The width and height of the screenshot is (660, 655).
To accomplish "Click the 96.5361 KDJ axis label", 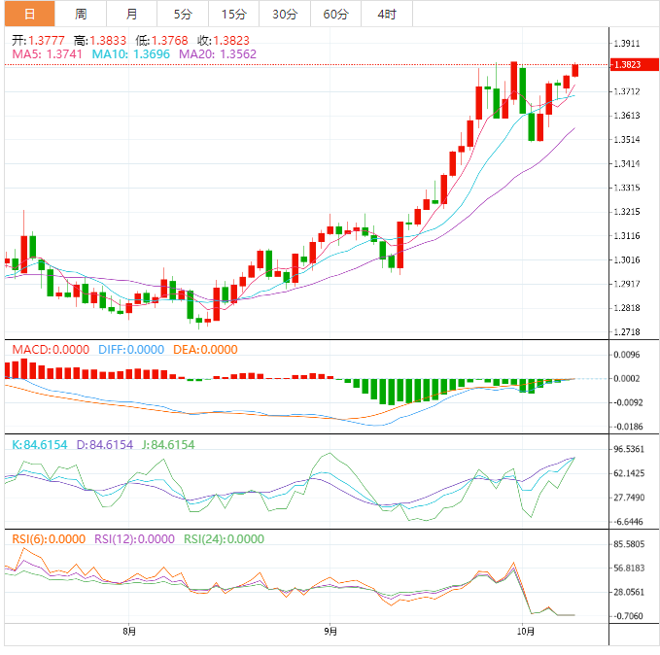I will point(629,449).
